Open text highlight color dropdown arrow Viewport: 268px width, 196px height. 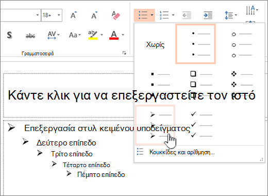102,35
